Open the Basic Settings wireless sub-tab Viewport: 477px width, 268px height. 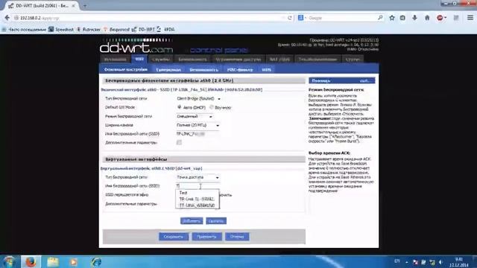pyautogui.click(x=126, y=69)
